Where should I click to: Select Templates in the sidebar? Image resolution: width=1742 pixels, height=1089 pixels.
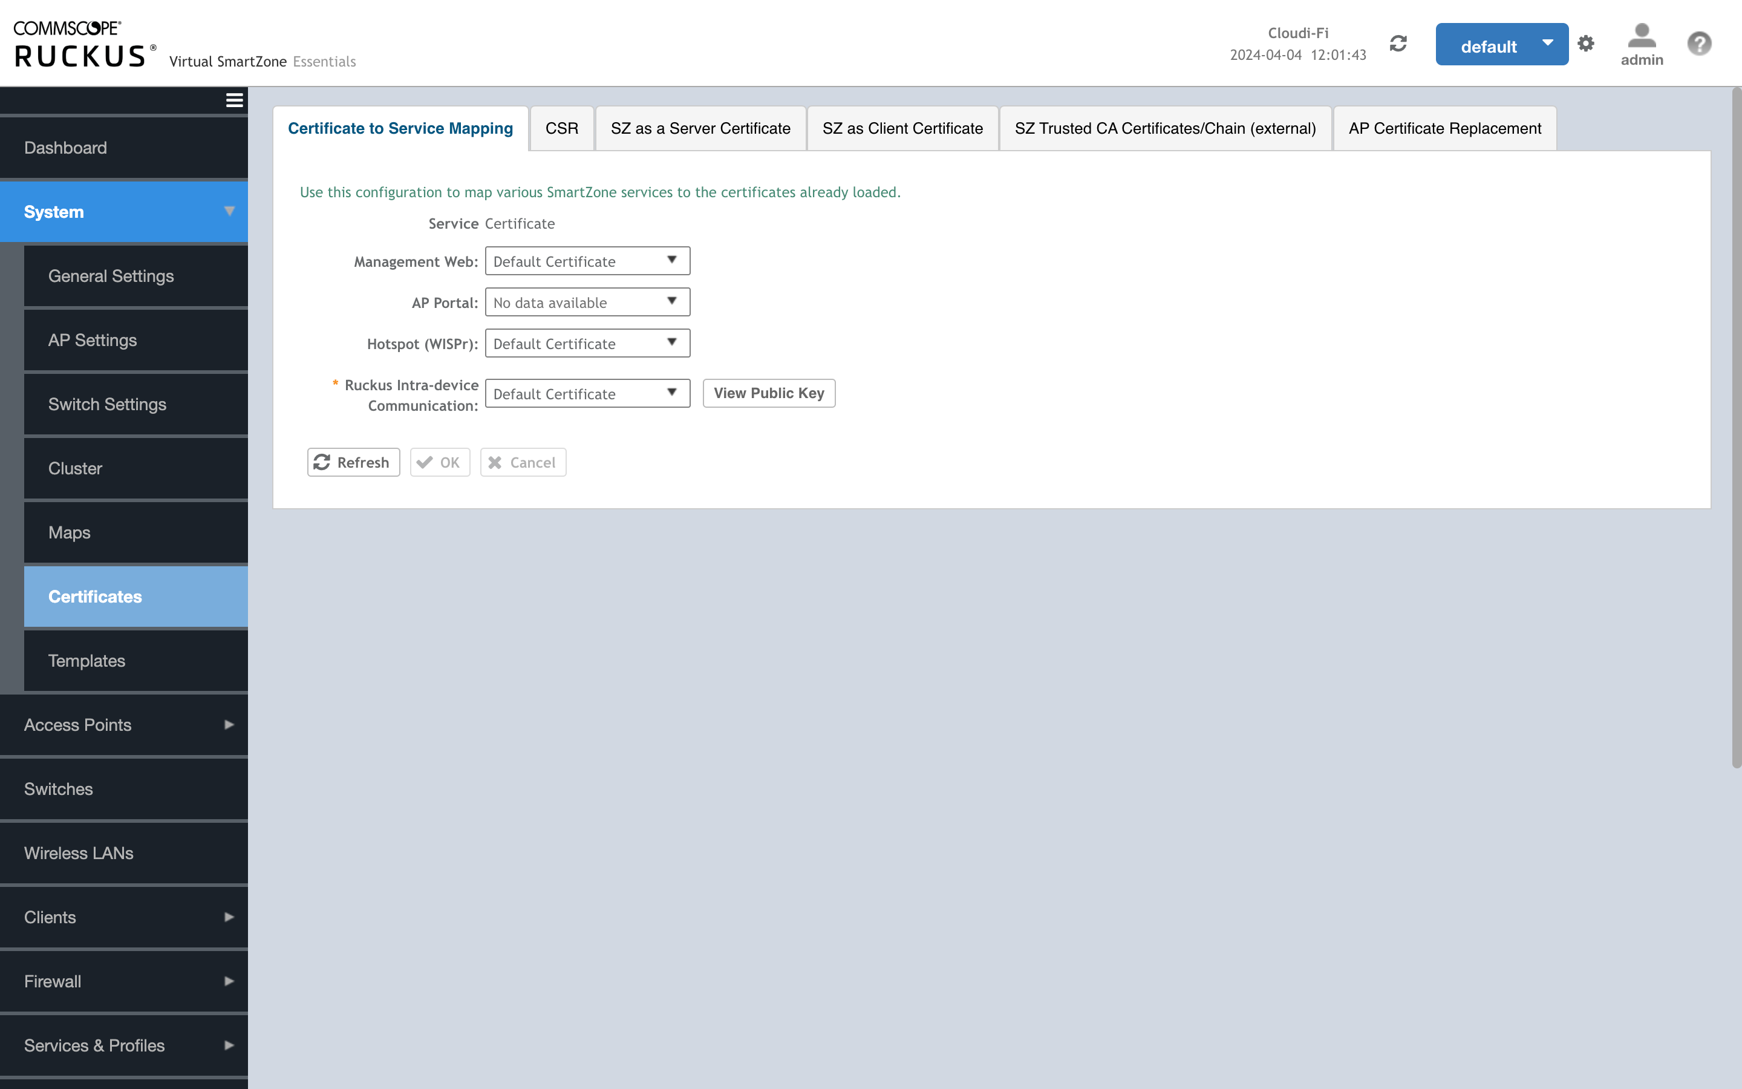(86, 661)
